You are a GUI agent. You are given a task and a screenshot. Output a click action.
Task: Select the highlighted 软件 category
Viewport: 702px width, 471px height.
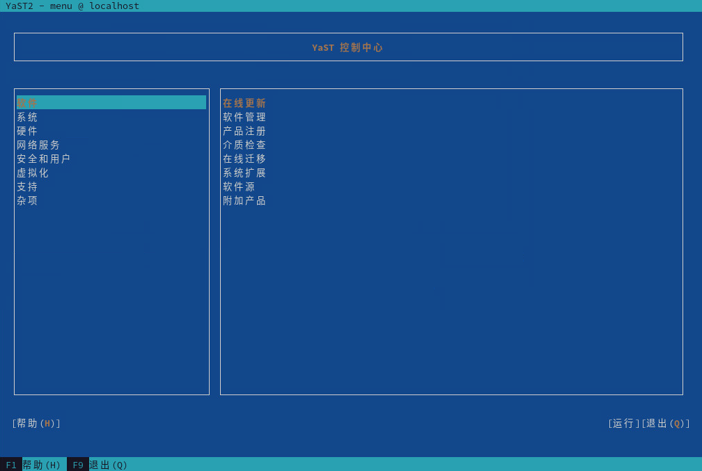coord(28,103)
